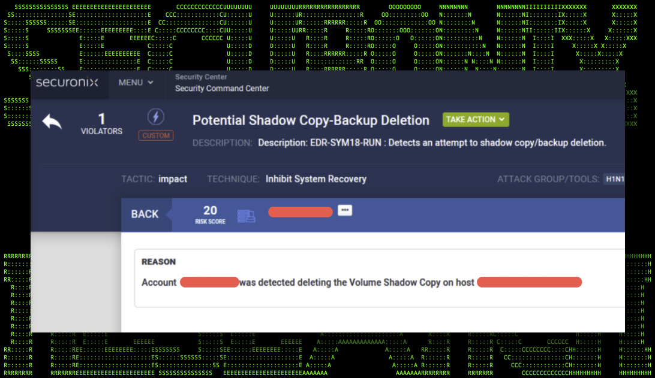Viewport: 655px width, 378px height.
Task: Click the Inhibit System Recovery technique
Action: click(316, 179)
